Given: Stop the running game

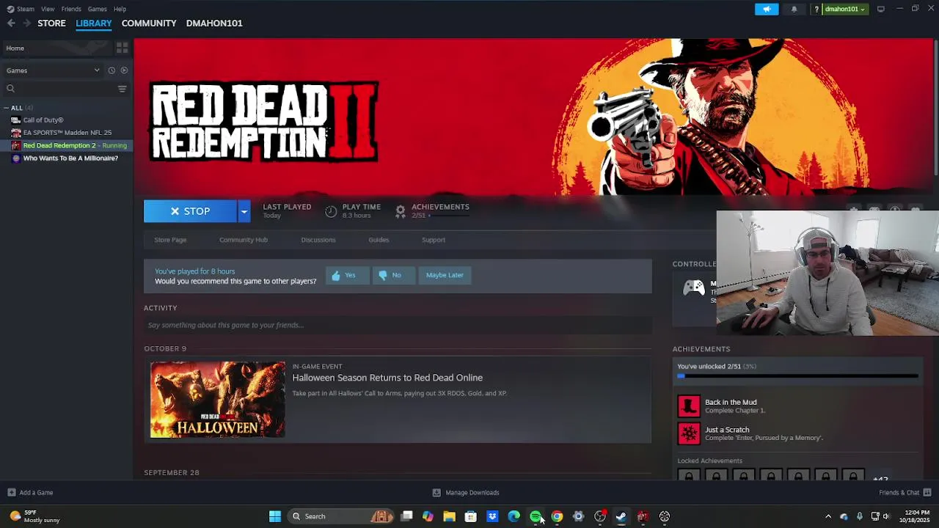Looking at the screenshot, I should coord(190,211).
